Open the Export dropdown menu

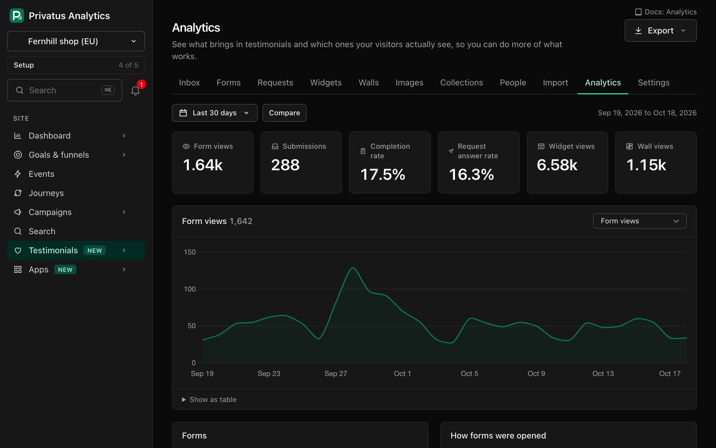pos(661,30)
